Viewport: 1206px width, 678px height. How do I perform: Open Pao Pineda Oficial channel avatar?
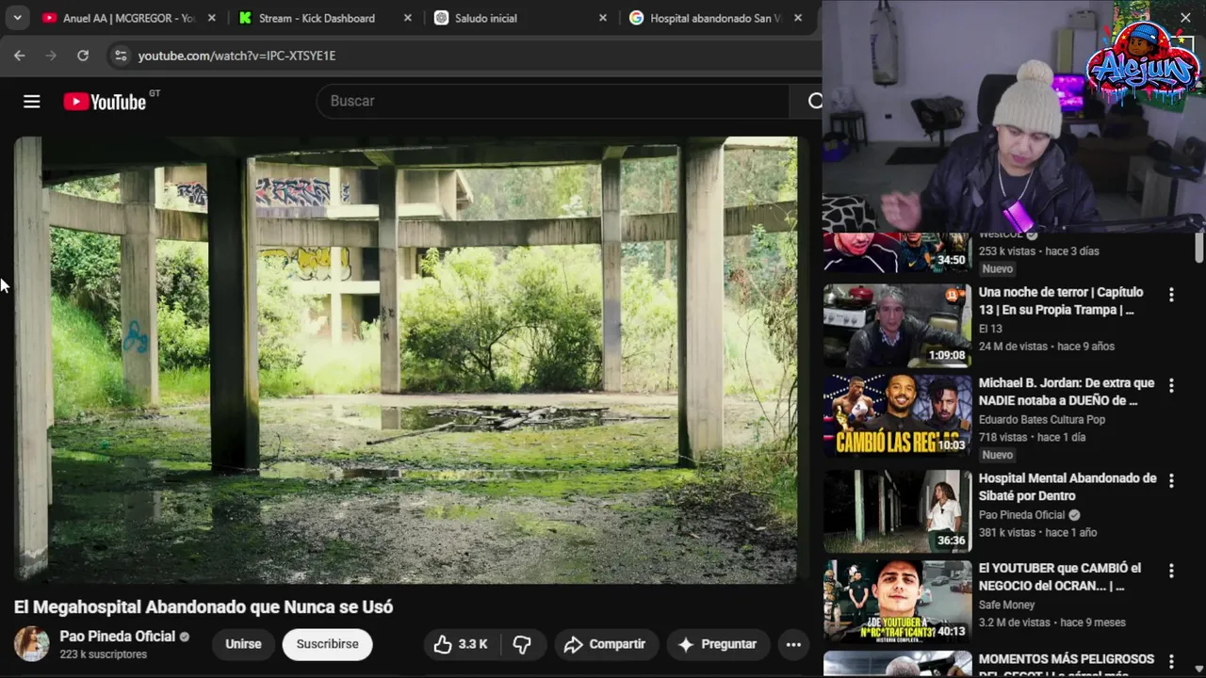(31, 644)
